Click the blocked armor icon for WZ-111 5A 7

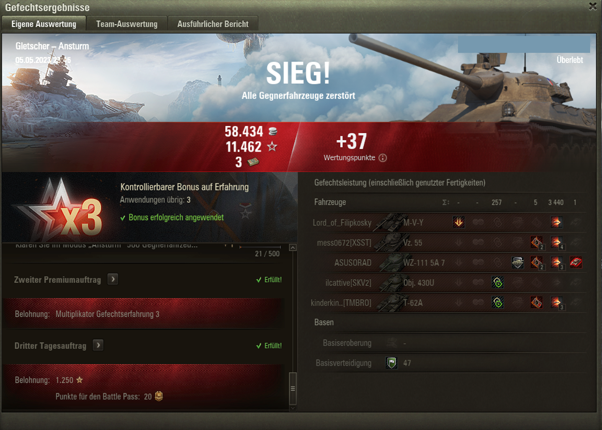[x=517, y=262]
